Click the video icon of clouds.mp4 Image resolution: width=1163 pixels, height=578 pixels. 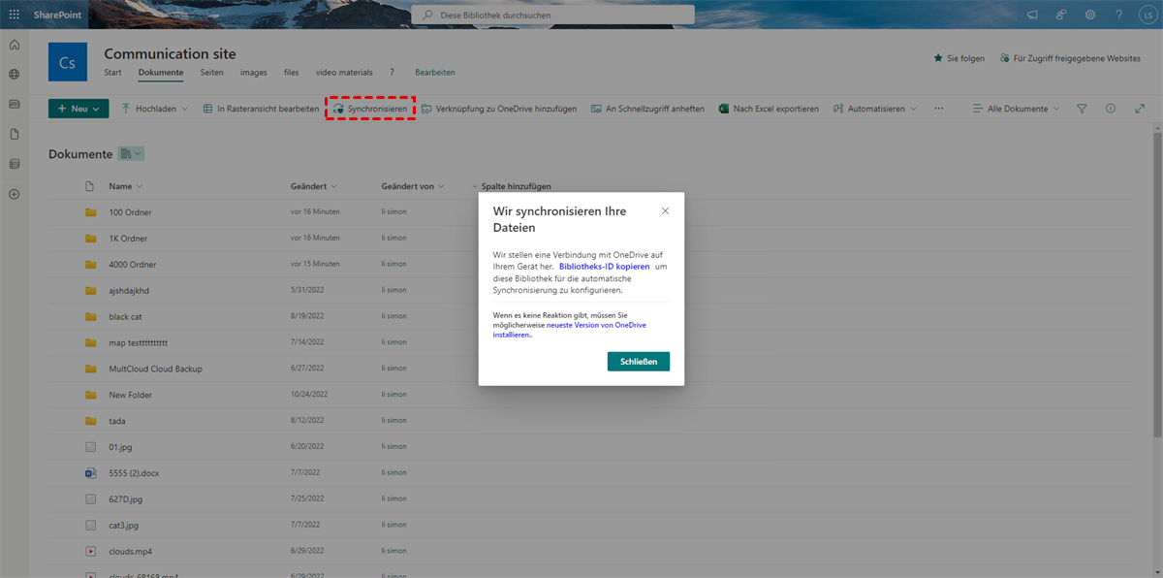(90, 551)
